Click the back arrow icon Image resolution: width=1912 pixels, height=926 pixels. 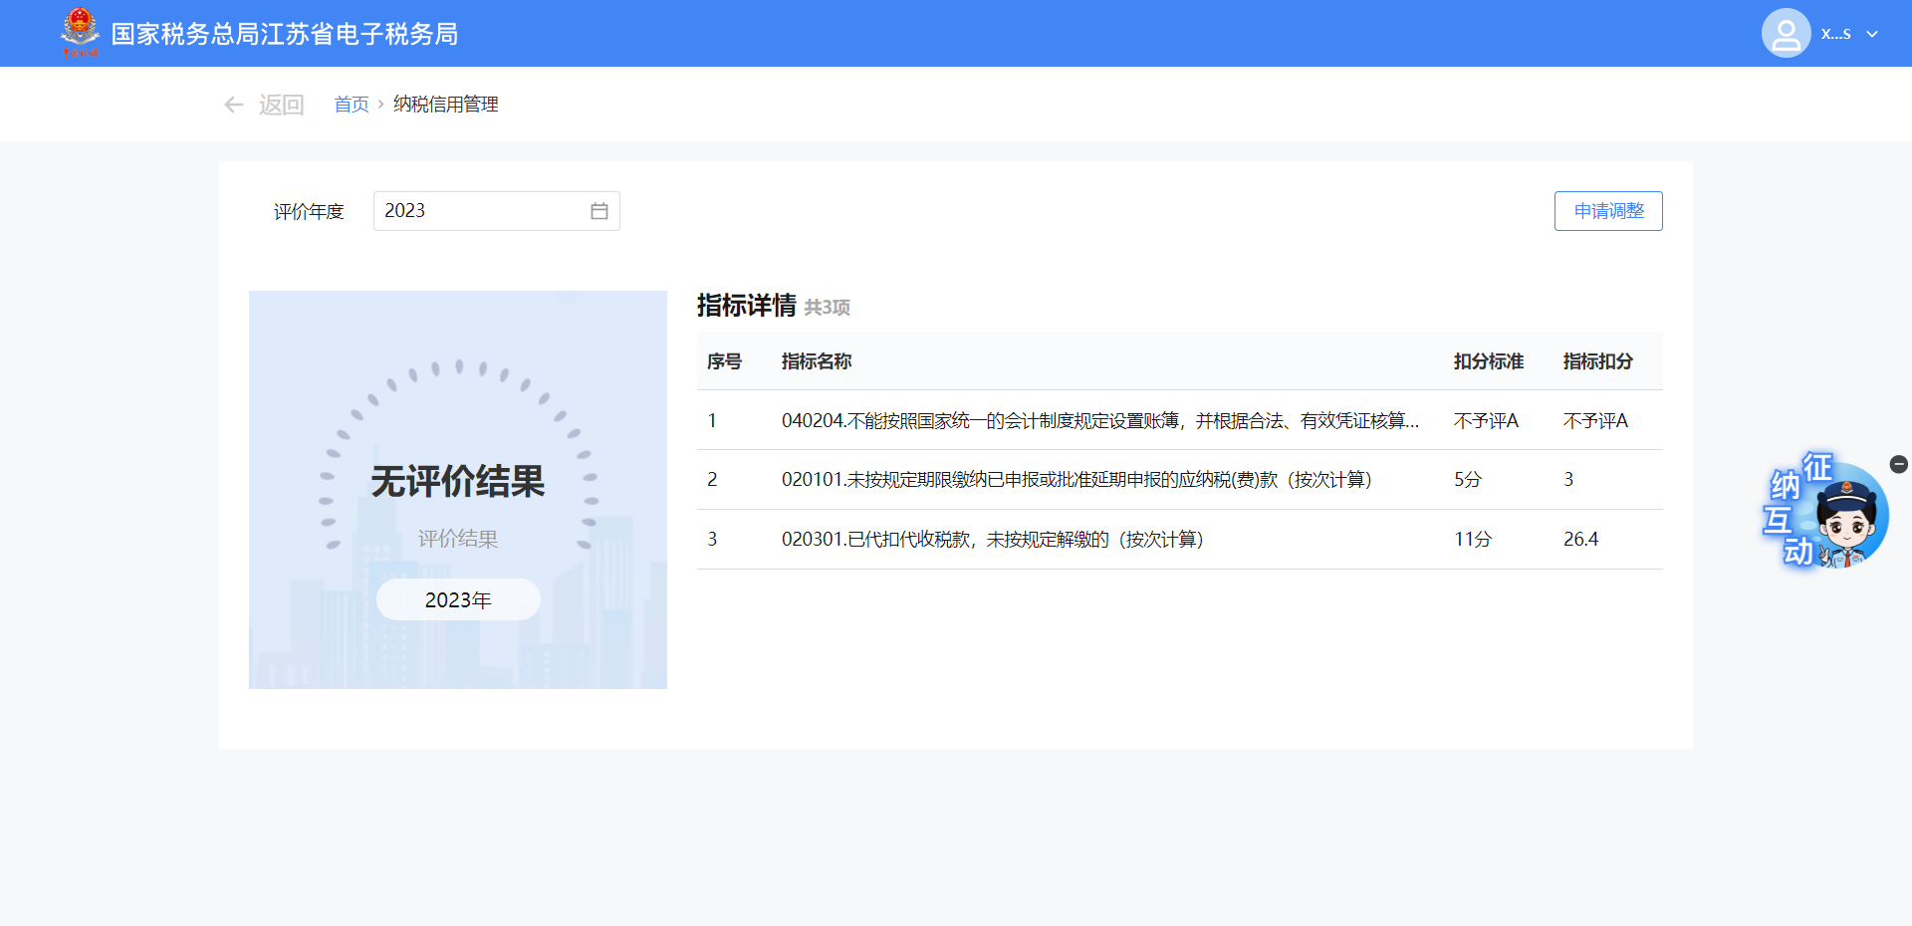pos(234,105)
